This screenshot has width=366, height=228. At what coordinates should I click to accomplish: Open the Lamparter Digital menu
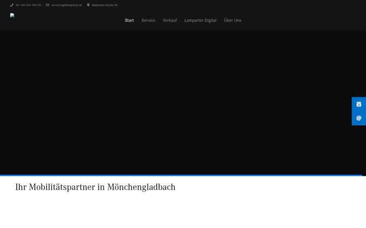coord(200,20)
